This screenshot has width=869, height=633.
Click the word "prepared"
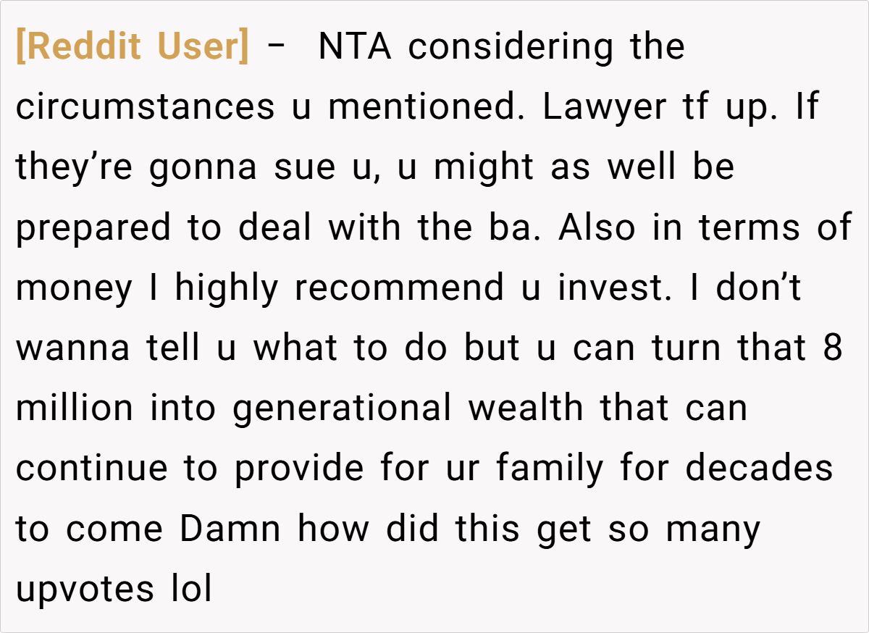pyautogui.click(x=94, y=228)
